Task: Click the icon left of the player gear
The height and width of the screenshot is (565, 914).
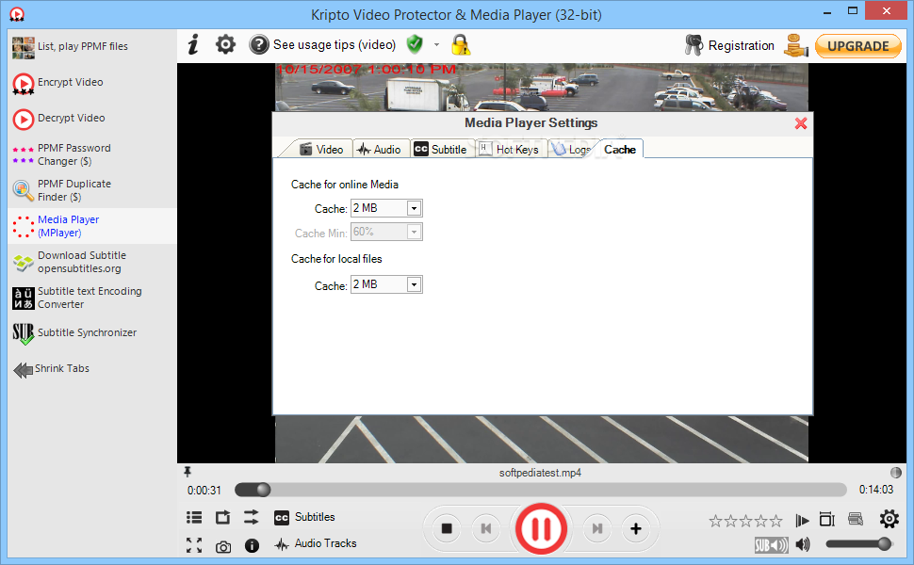Action: pyautogui.click(x=856, y=519)
